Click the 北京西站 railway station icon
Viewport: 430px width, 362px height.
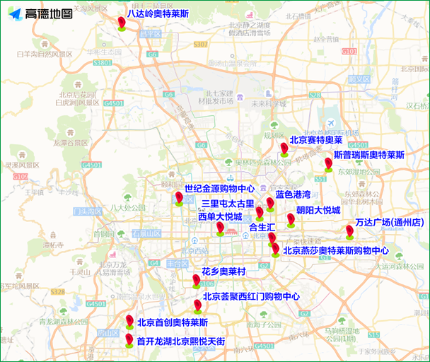coord(194,241)
